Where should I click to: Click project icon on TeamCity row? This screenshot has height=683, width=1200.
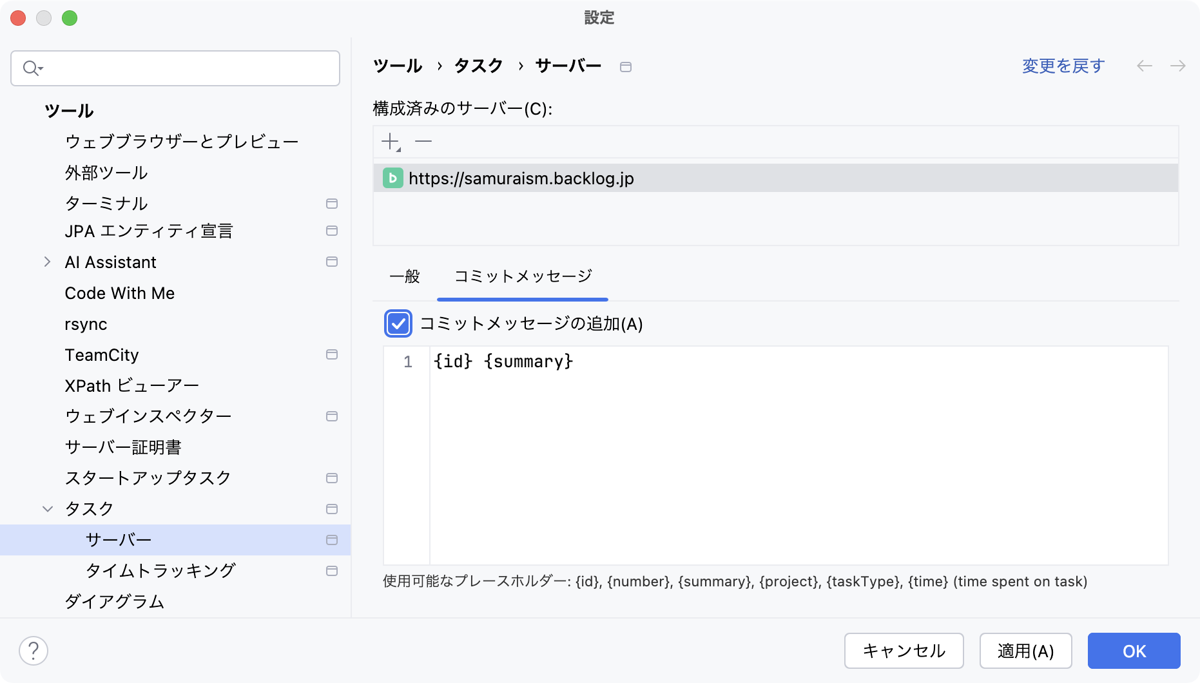point(332,354)
